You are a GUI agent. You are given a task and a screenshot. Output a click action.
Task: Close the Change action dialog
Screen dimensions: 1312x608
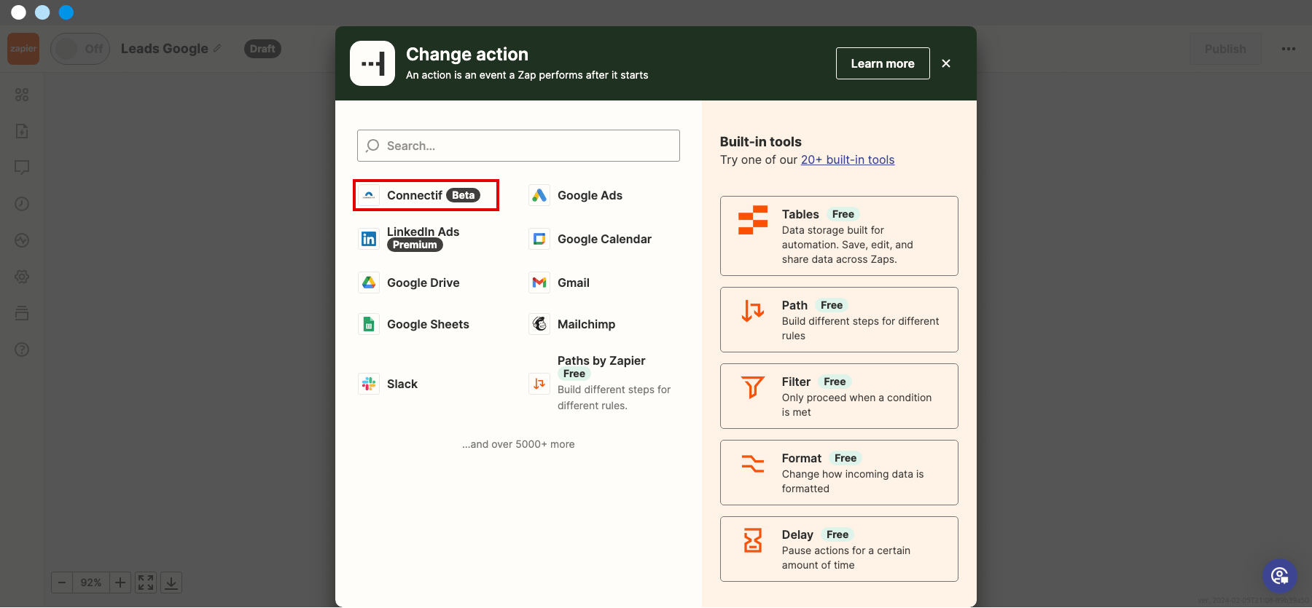[x=946, y=63]
